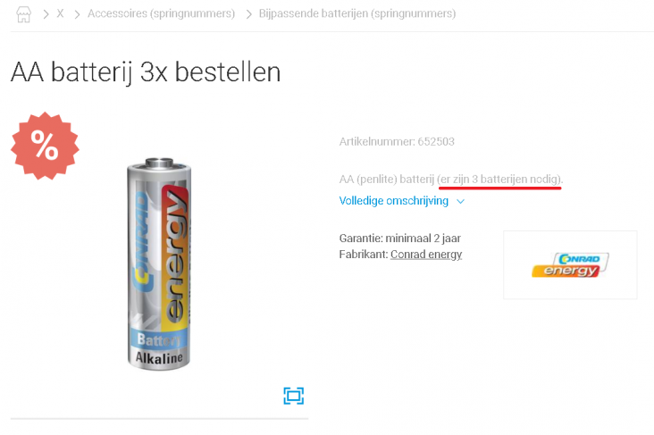Image resolution: width=654 pixels, height=435 pixels.
Task: Click the AA batterij 3x bestellen heading
Action: pos(146,72)
